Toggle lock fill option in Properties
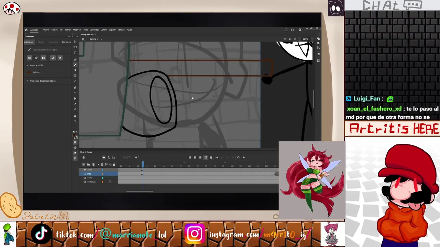 point(43,58)
